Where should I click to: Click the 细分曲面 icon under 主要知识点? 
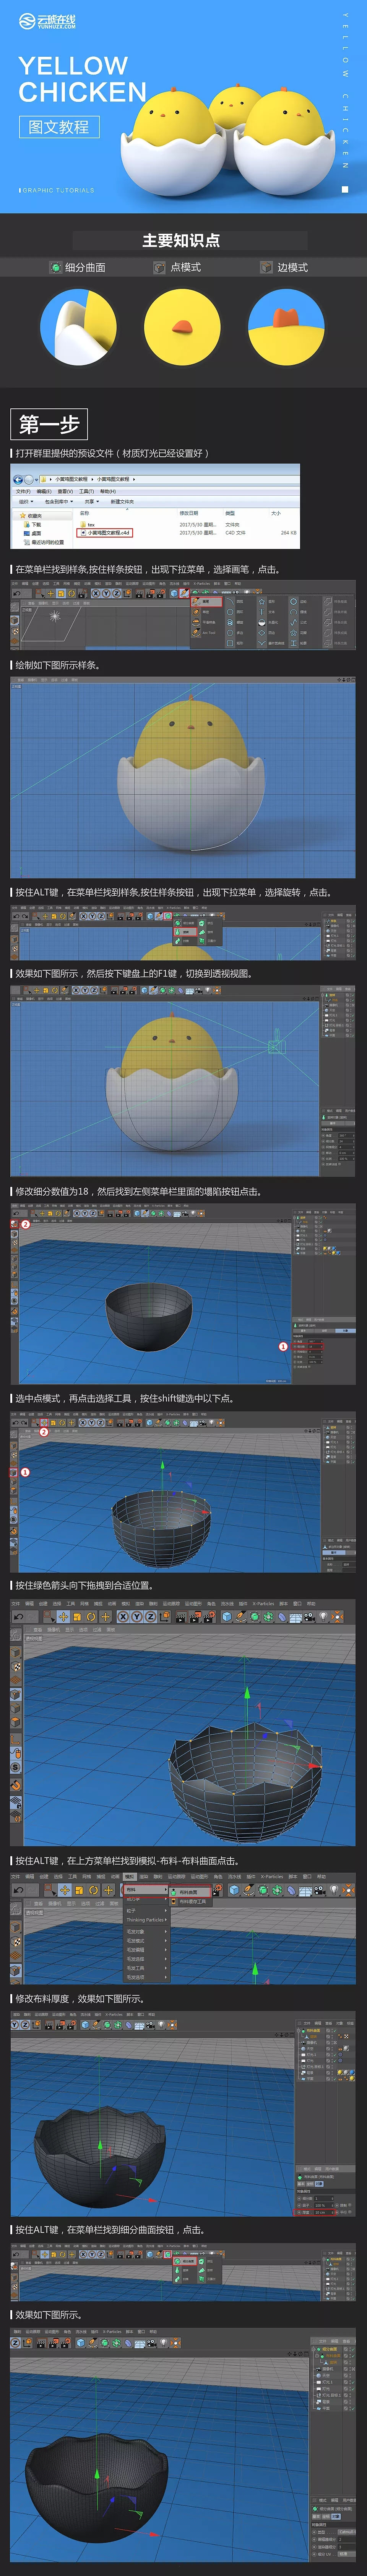tap(56, 267)
